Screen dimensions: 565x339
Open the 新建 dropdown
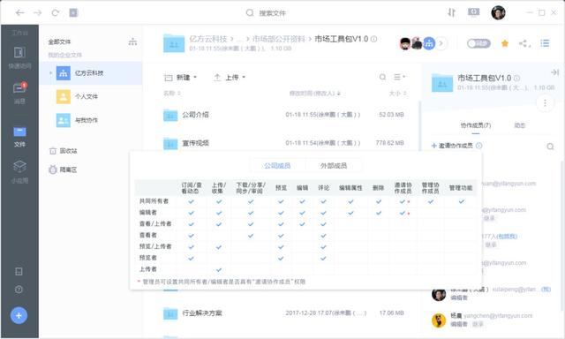(x=180, y=77)
